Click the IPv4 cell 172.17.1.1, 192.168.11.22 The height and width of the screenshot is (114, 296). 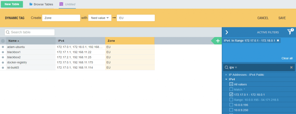(80, 52)
